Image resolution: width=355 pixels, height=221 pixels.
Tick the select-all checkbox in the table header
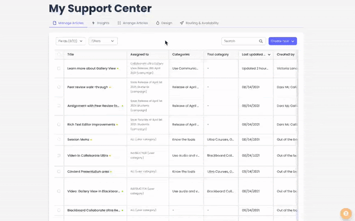click(59, 54)
